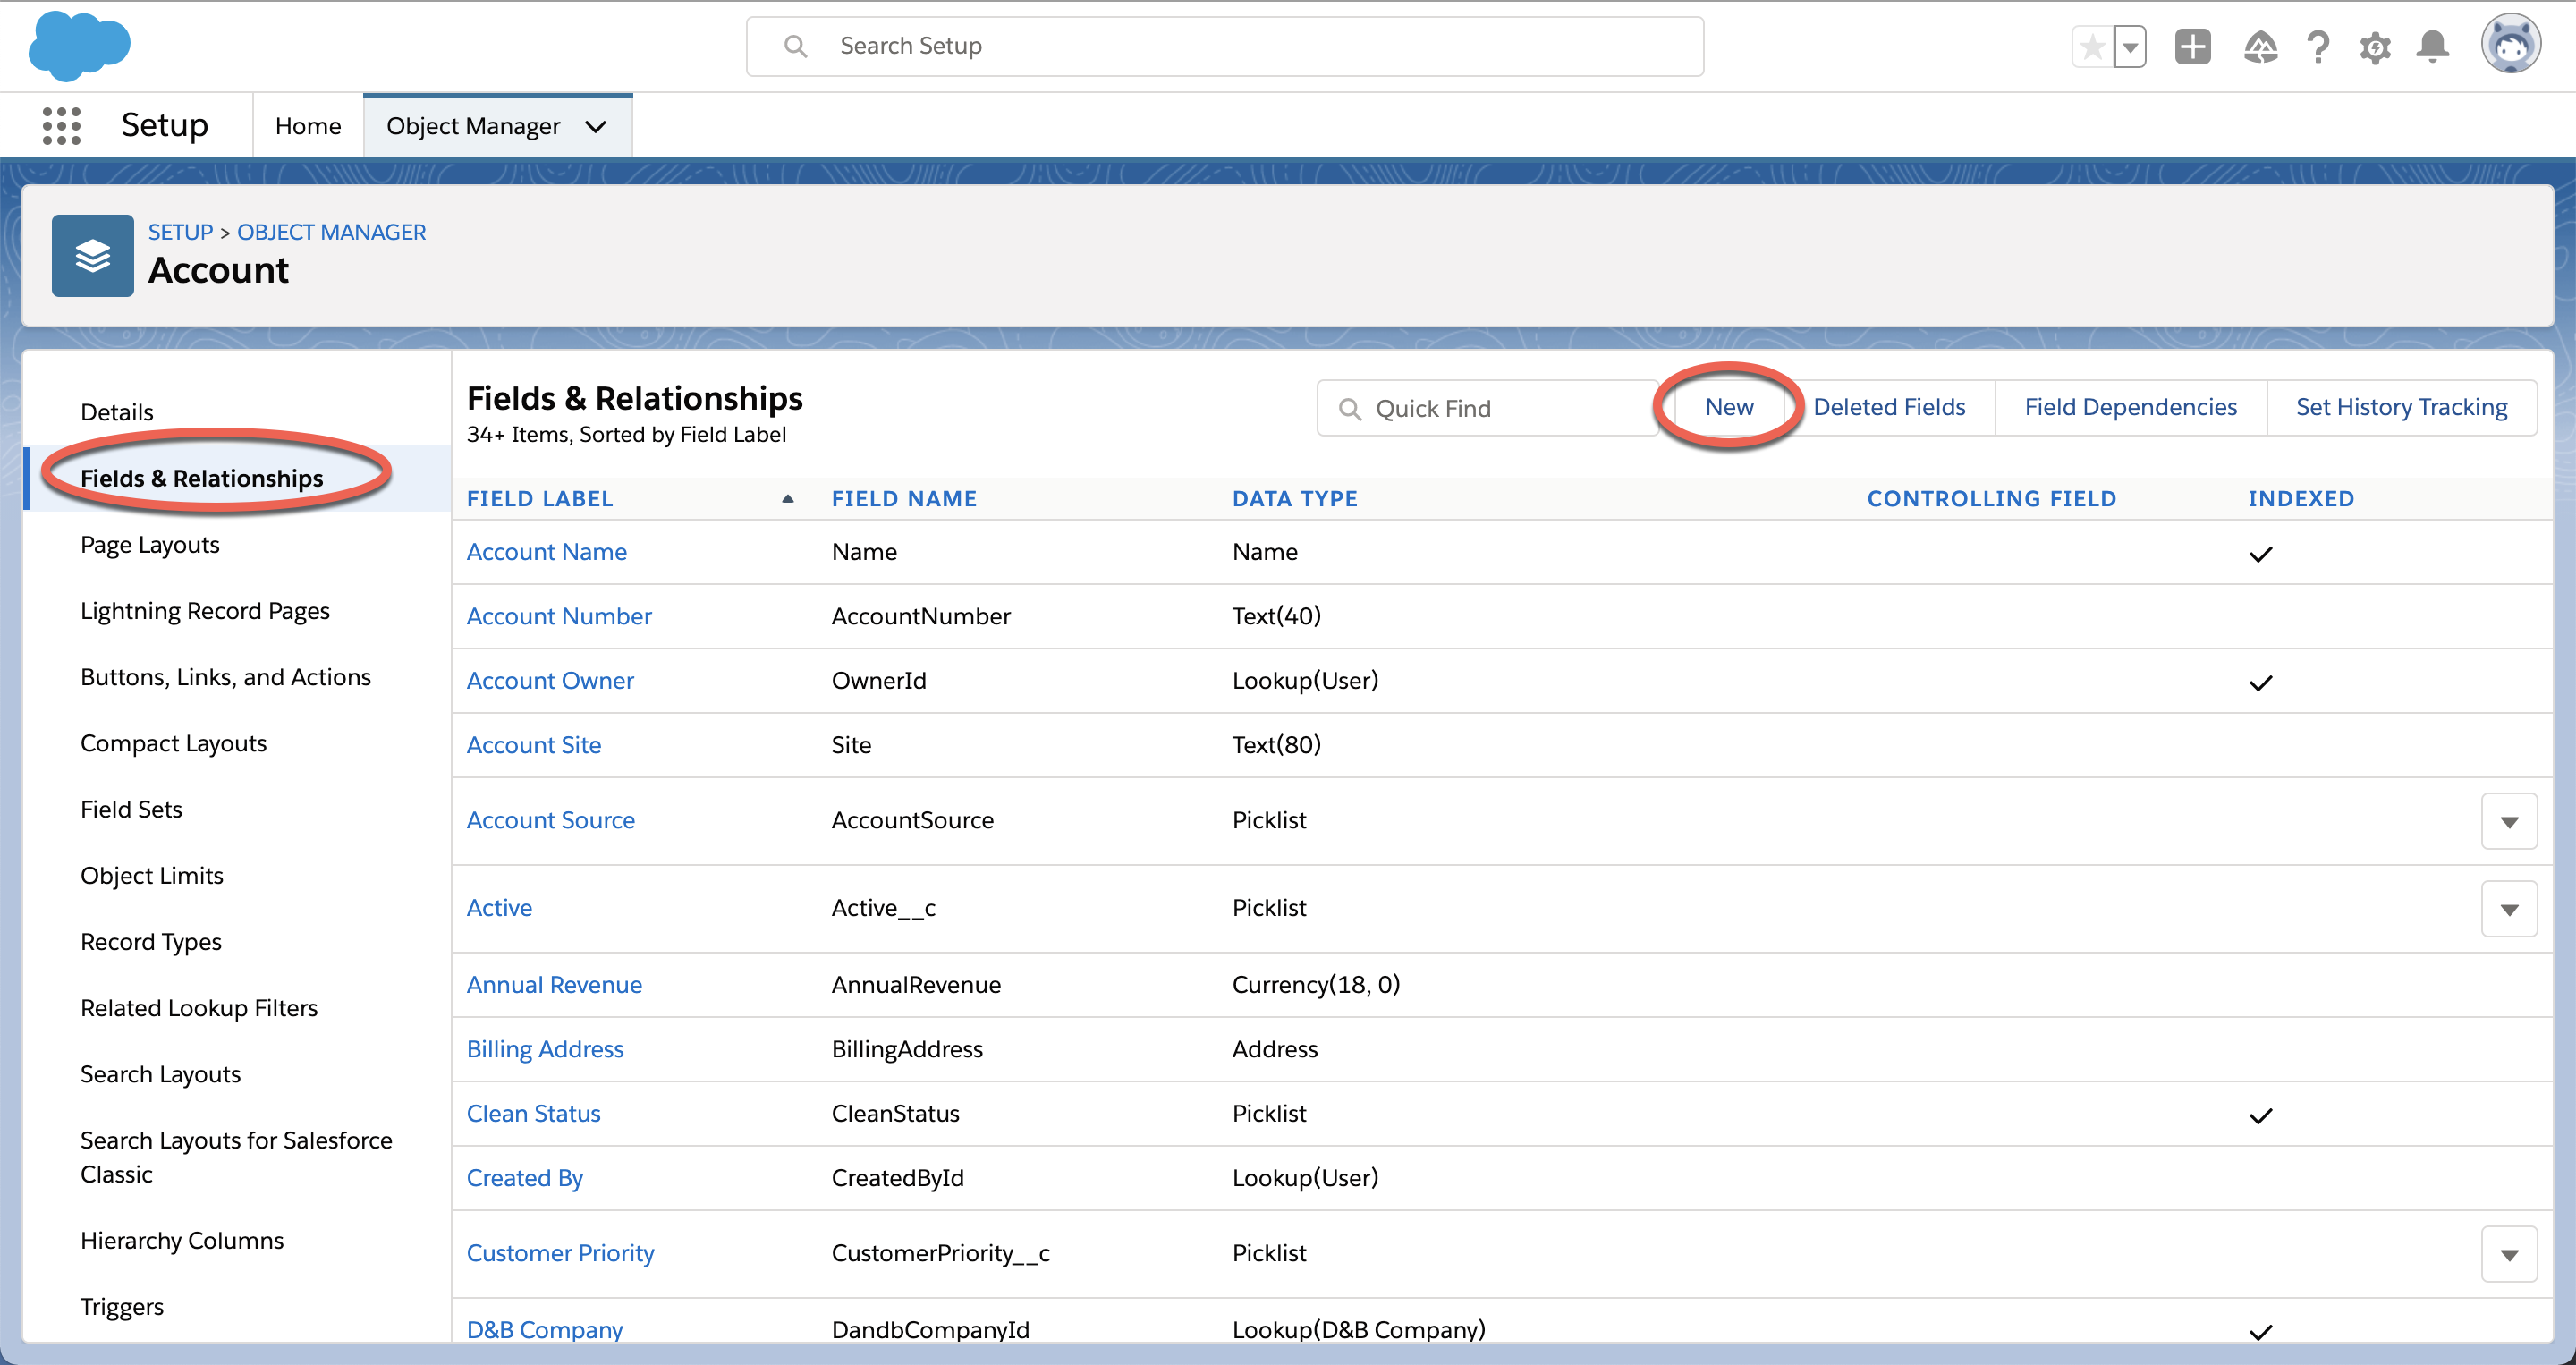Open Record Types section
Screen dimensions: 2576x1365
(x=151, y=942)
